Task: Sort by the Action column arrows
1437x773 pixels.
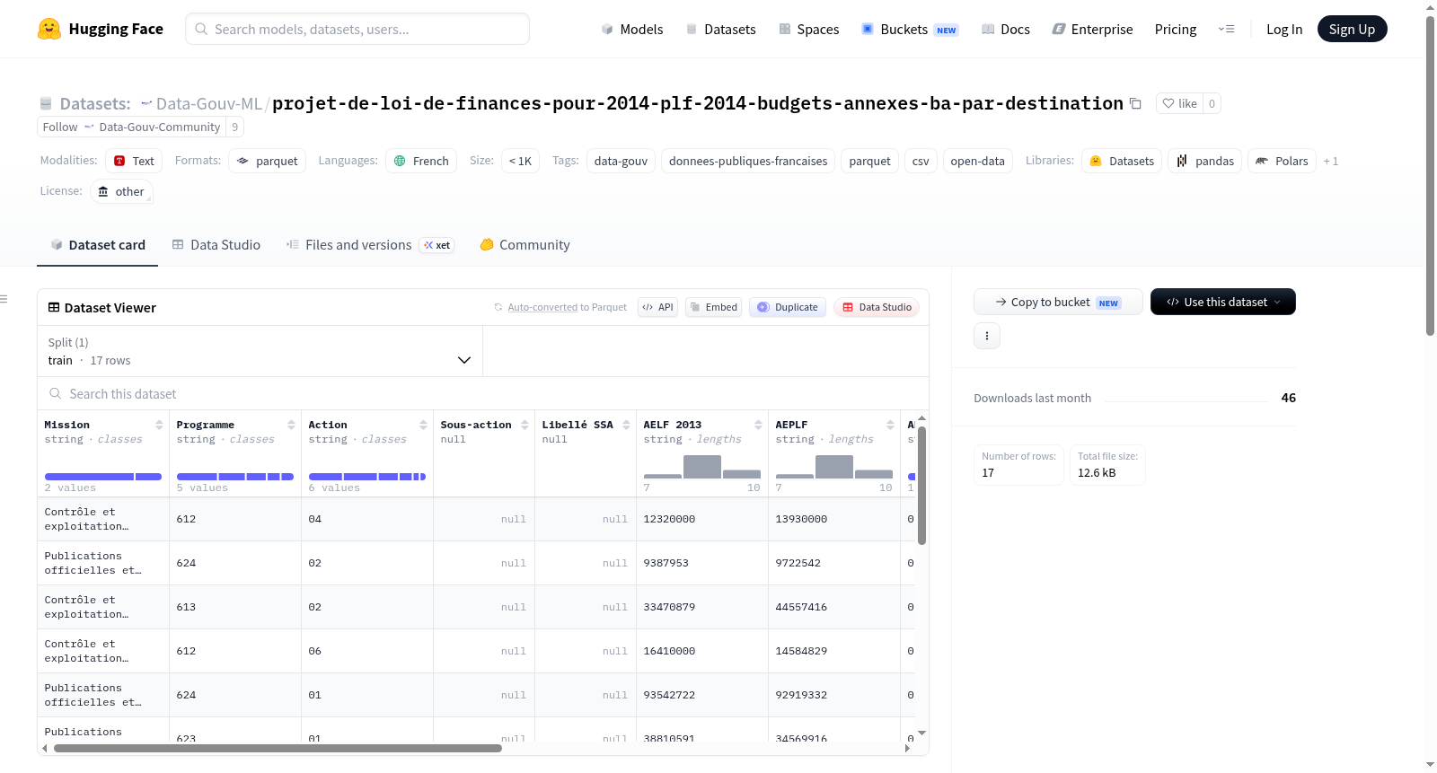Action: point(423,425)
